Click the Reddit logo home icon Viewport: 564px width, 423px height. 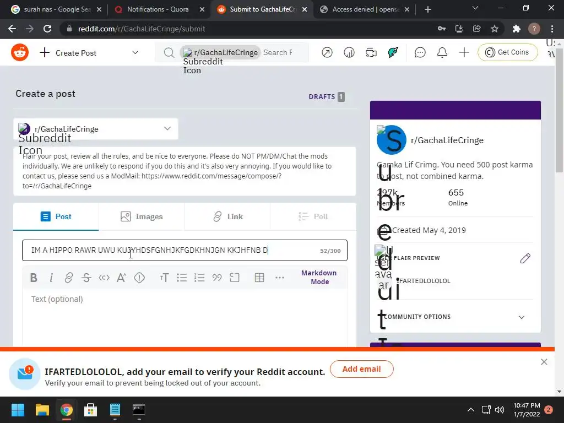coord(20,52)
